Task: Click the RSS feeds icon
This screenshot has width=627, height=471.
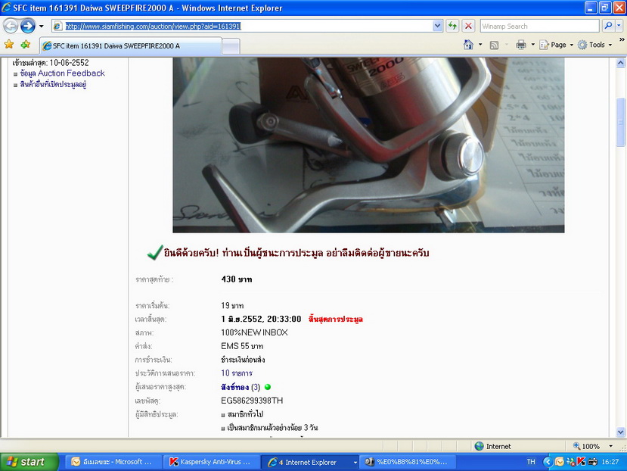Action: 494,45
